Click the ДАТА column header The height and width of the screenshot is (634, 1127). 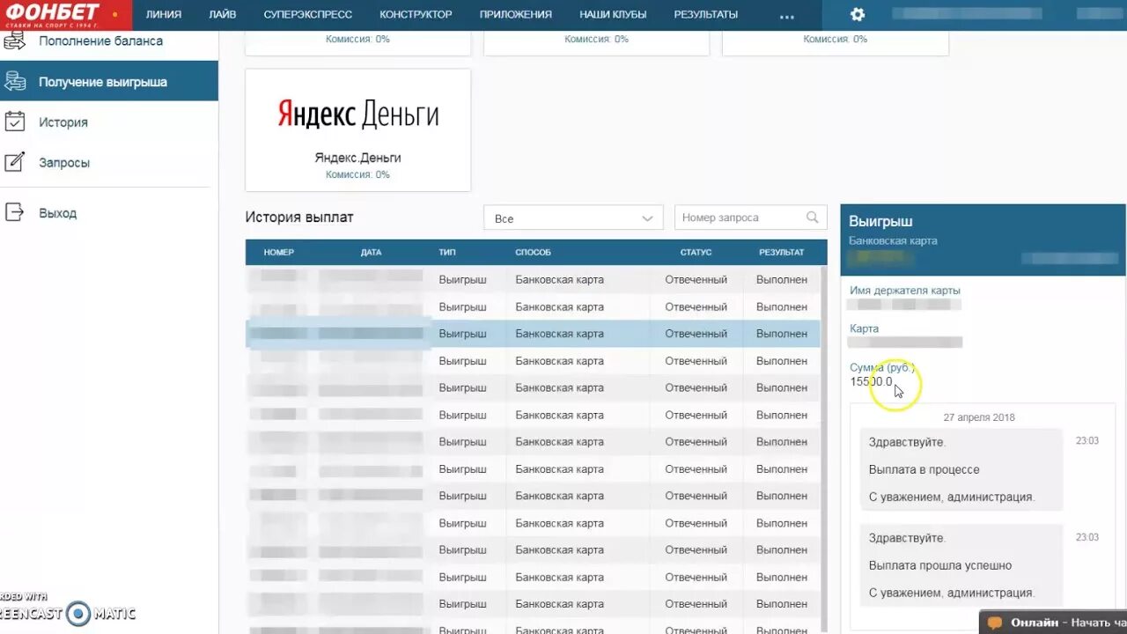click(x=371, y=252)
